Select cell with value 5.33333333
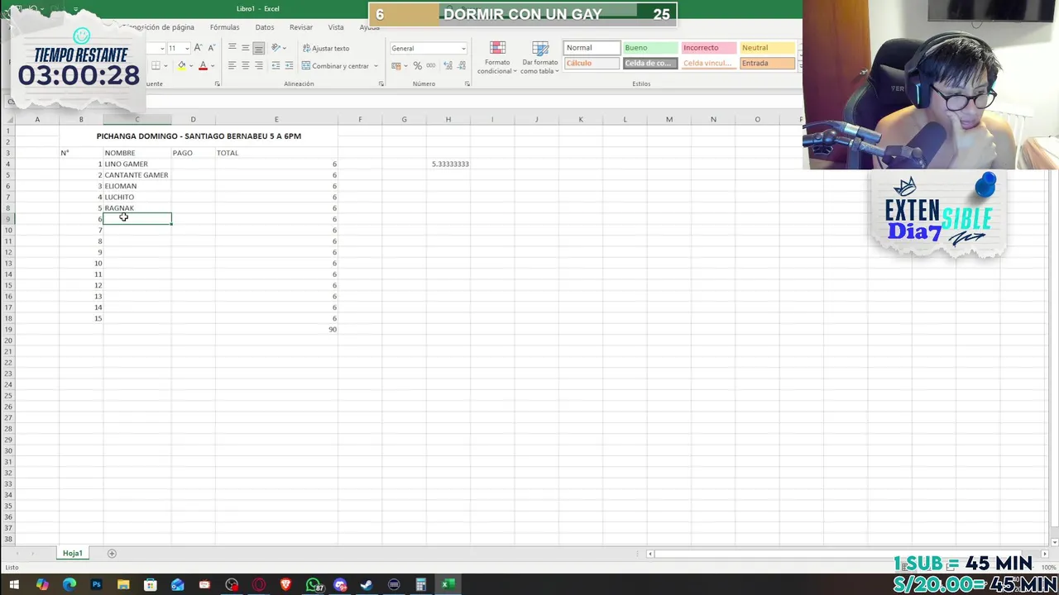Image resolution: width=1059 pixels, height=595 pixels. point(448,164)
